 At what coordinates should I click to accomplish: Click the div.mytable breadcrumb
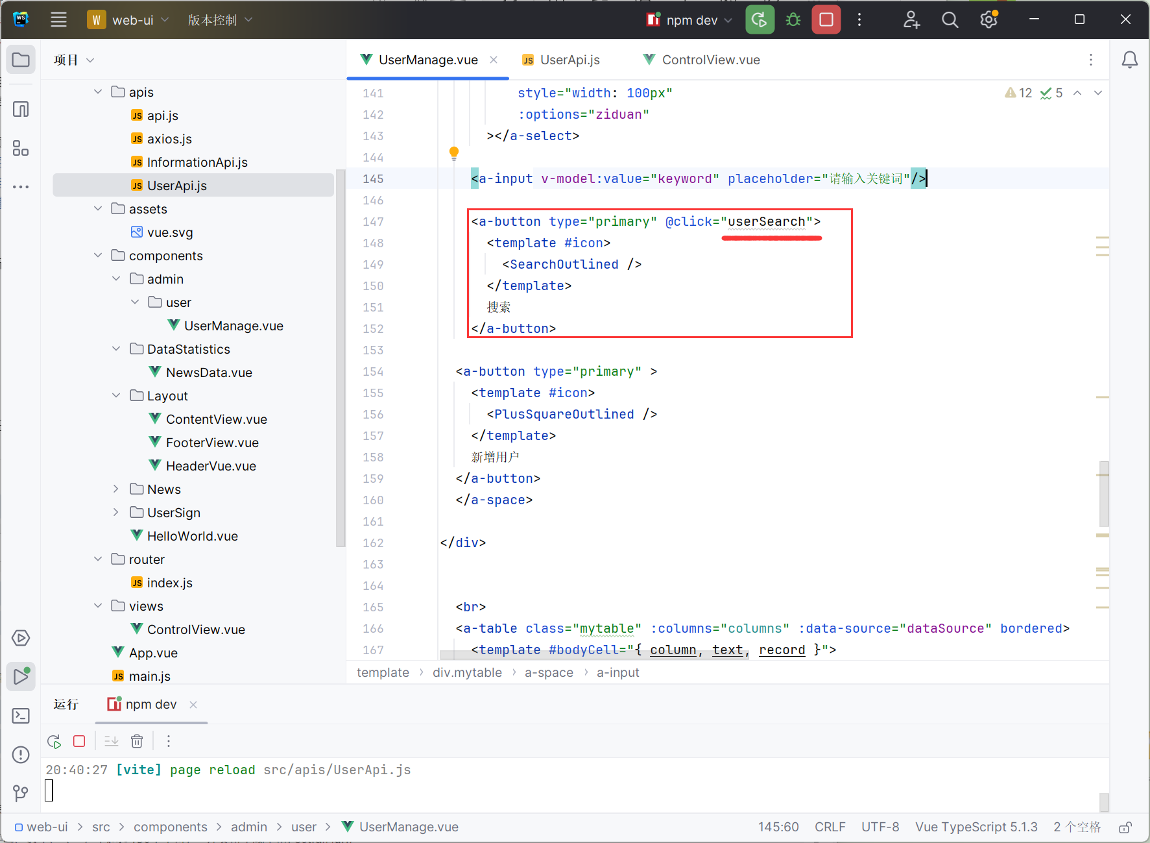[x=467, y=672]
